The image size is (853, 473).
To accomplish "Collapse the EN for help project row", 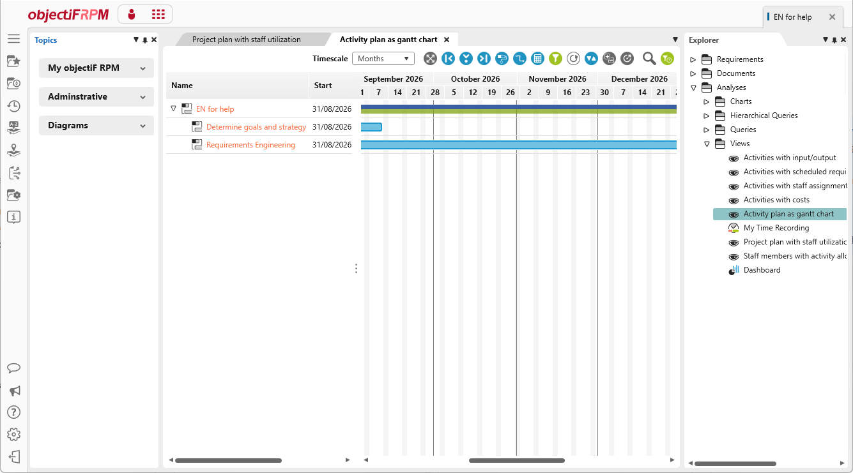I will (173, 109).
